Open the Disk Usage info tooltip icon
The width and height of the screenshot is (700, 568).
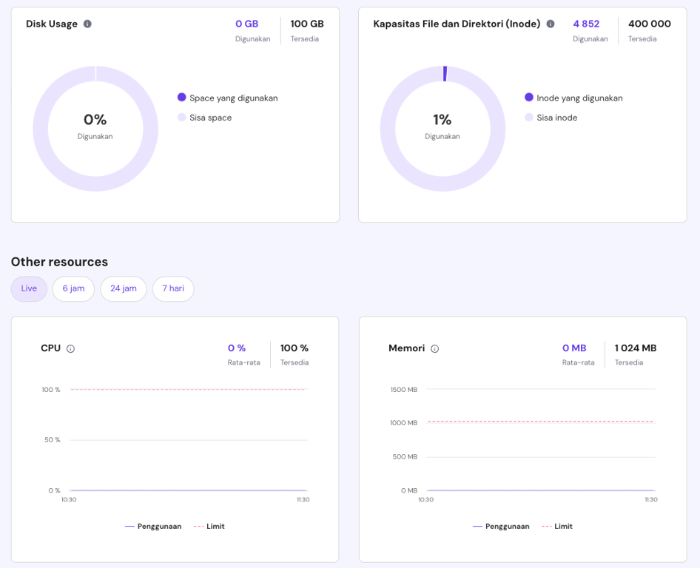pos(87,24)
